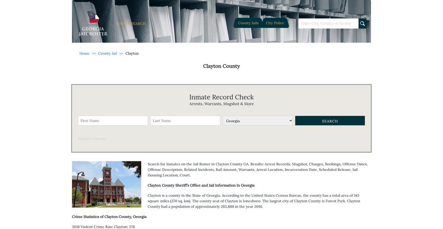Screen dimensions: 443x229
Task: Click Crime Statistics of Clayton County heading
Action: (x=109, y=217)
